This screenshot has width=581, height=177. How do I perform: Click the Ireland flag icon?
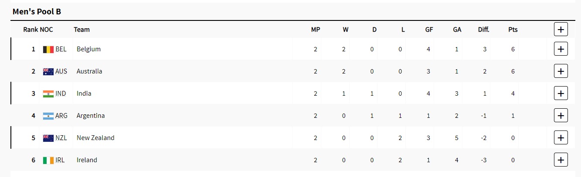click(48, 160)
